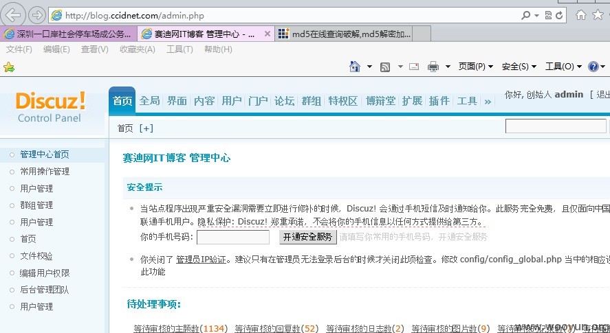
Task: Open the address bar autocomplete dropdown arrow
Action: 537,16
